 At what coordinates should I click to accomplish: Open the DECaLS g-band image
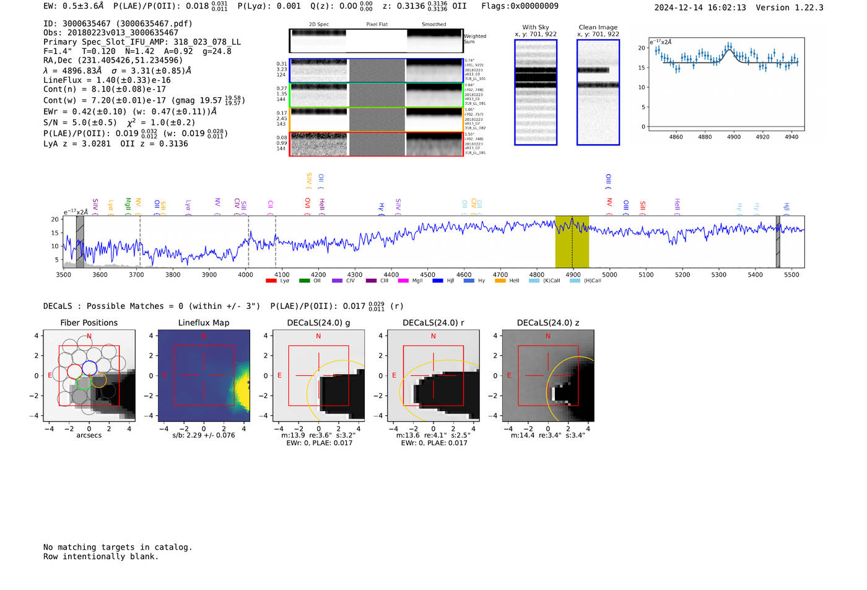(x=319, y=376)
